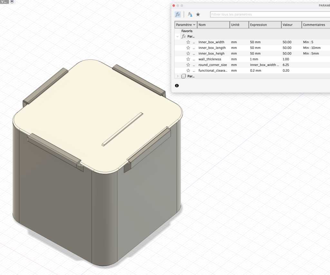Viewport: 330px width, 275px height.
Task: Toggle favorite star for wall_thickness
Action: 188,59
